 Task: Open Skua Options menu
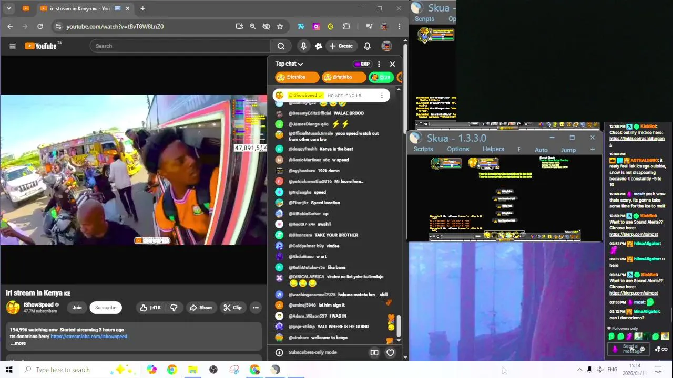(x=458, y=149)
